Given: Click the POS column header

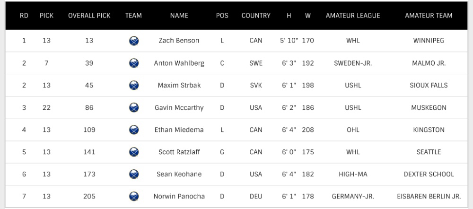Looking at the screenshot, I should point(222,16).
